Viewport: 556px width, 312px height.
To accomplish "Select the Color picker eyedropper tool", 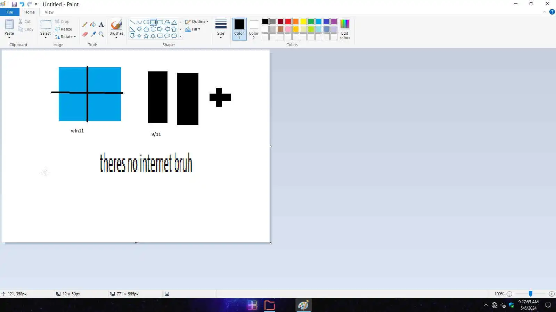I will click(93, 34).
